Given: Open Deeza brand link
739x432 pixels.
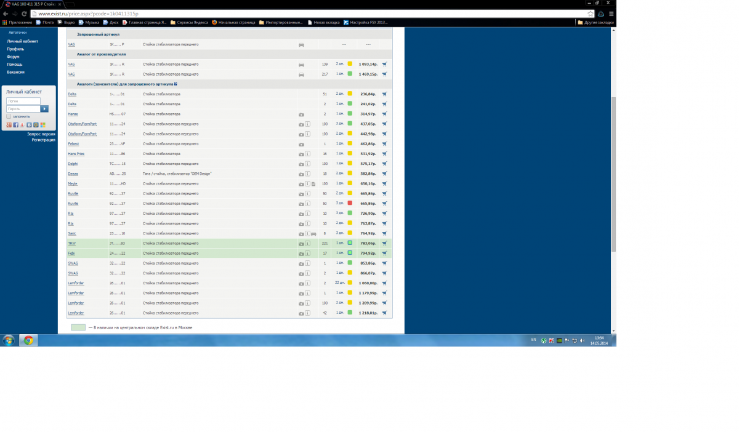Looking at the screenshot, I should [73, 174].
